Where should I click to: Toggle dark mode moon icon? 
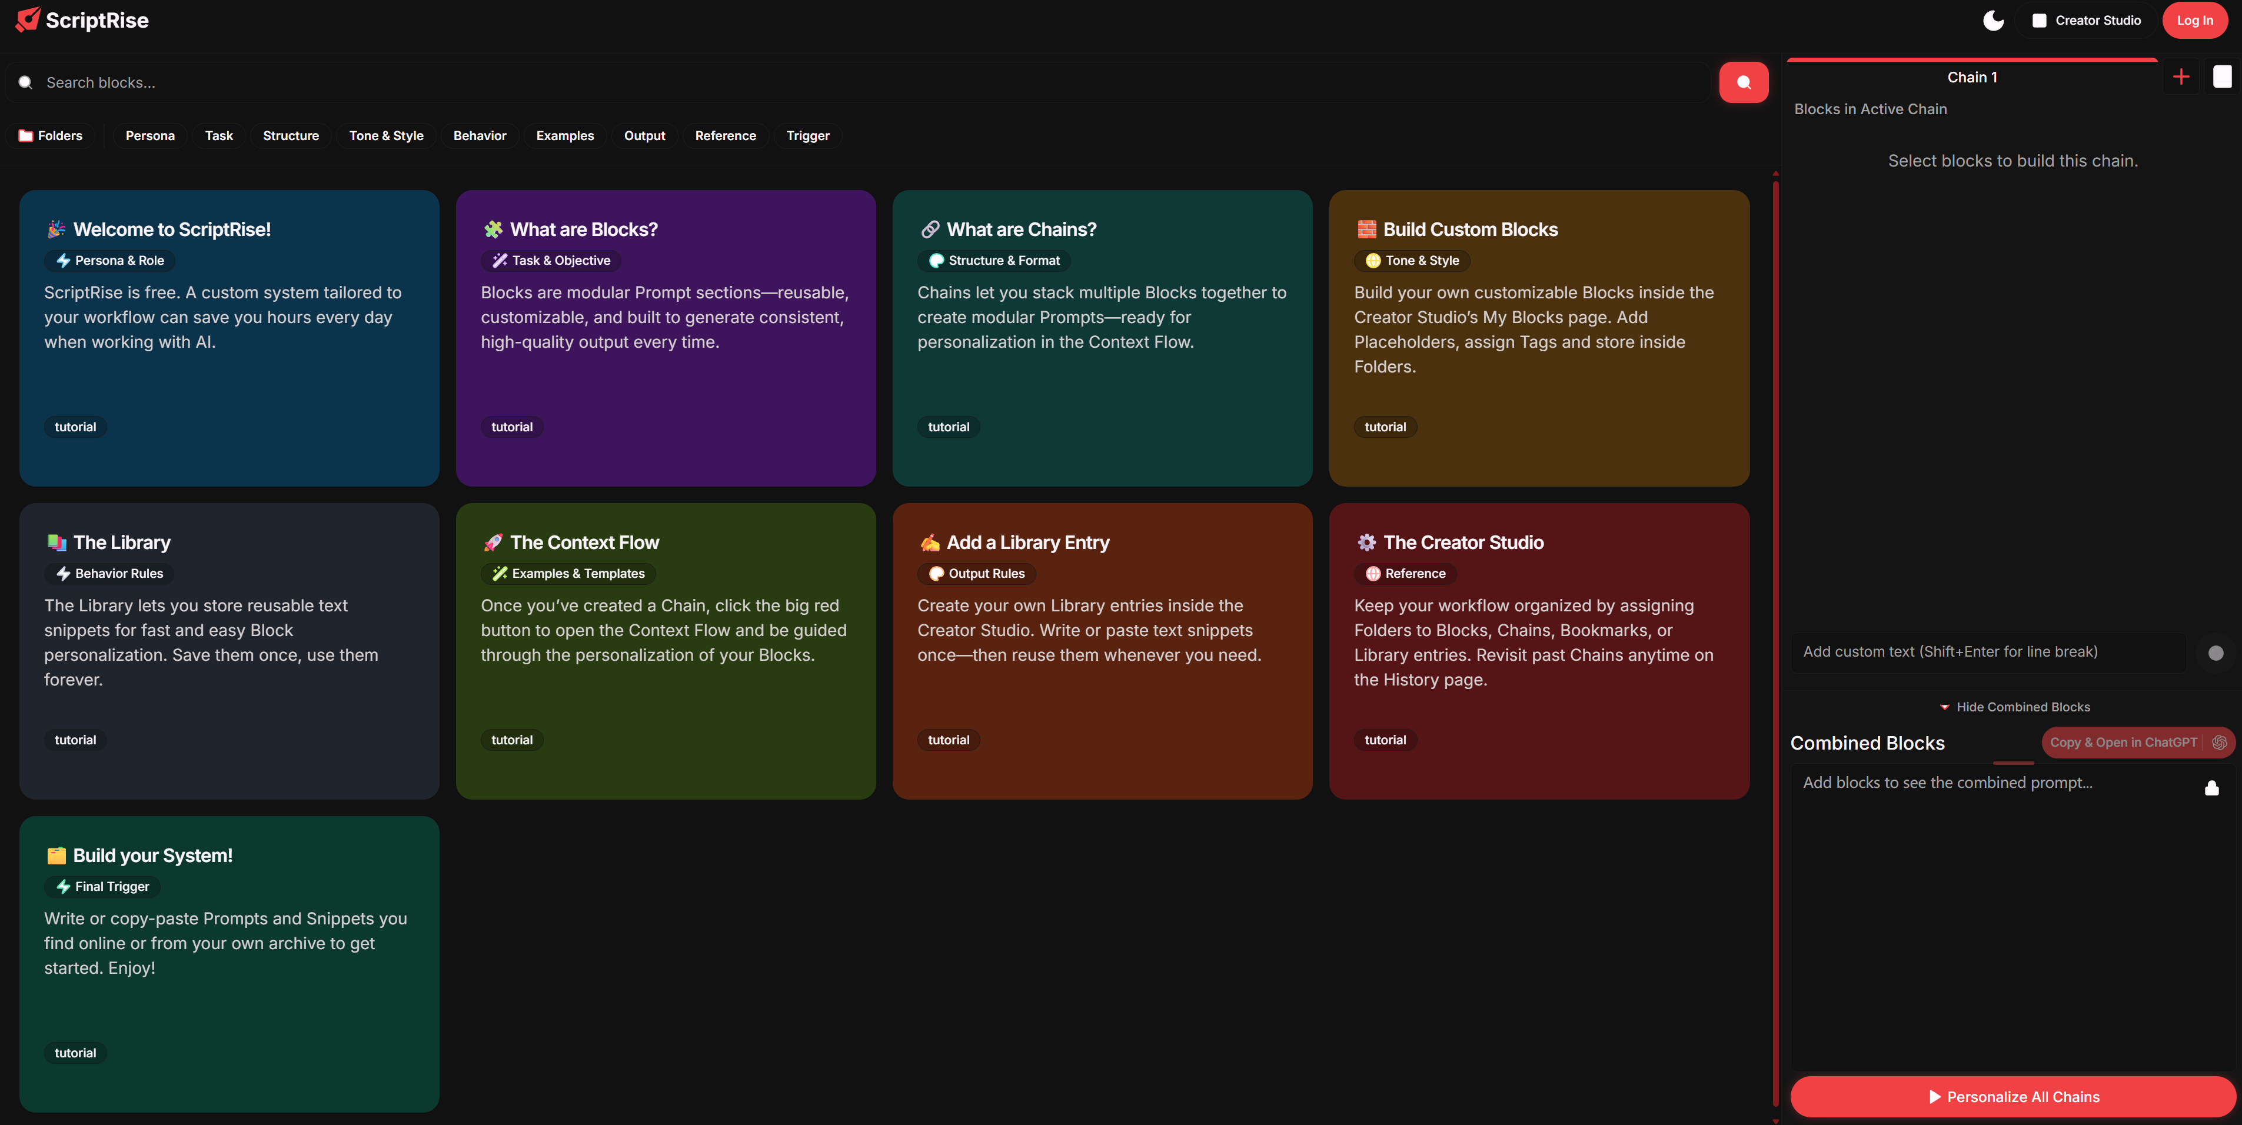[x=1992, y=20]
